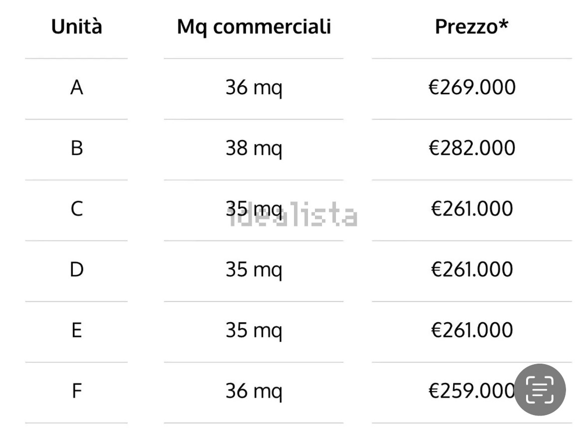Click the Unità column header
This screenshot has height=429, width=584.
tap(76, 27)
